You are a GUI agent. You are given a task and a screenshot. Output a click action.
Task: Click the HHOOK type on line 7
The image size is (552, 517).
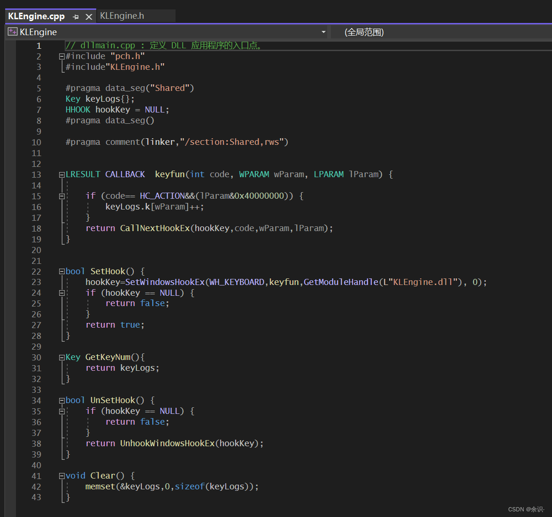78,110
